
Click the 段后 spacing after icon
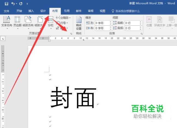coord(115,28)
